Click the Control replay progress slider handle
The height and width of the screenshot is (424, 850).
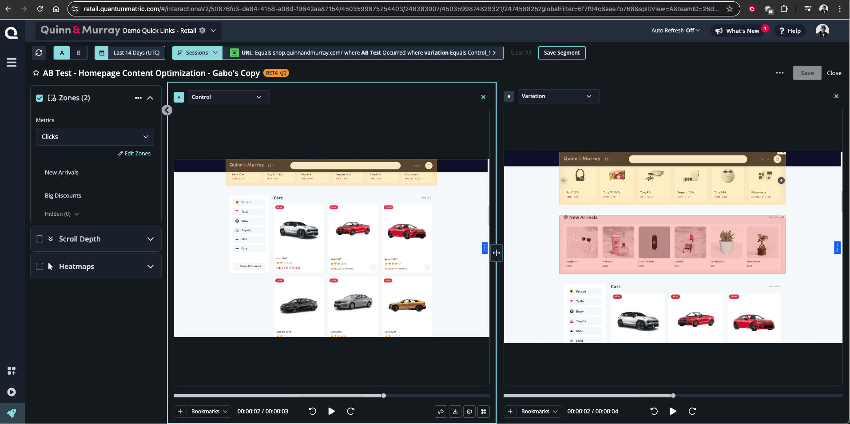[x=384, y=396]
